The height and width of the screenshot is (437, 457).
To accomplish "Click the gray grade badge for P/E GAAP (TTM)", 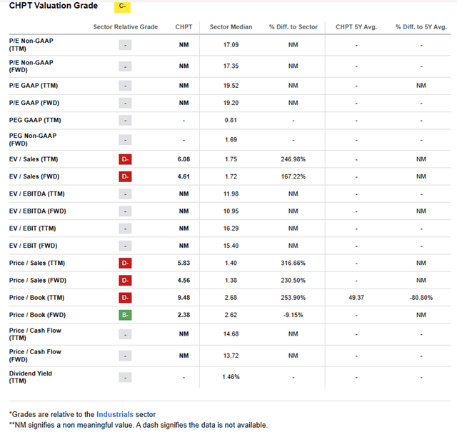I will [125, 86].
